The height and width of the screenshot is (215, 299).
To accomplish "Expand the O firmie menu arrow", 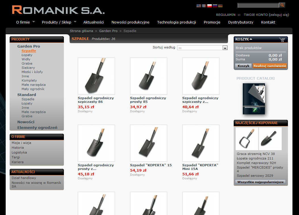I will point(34,22).
